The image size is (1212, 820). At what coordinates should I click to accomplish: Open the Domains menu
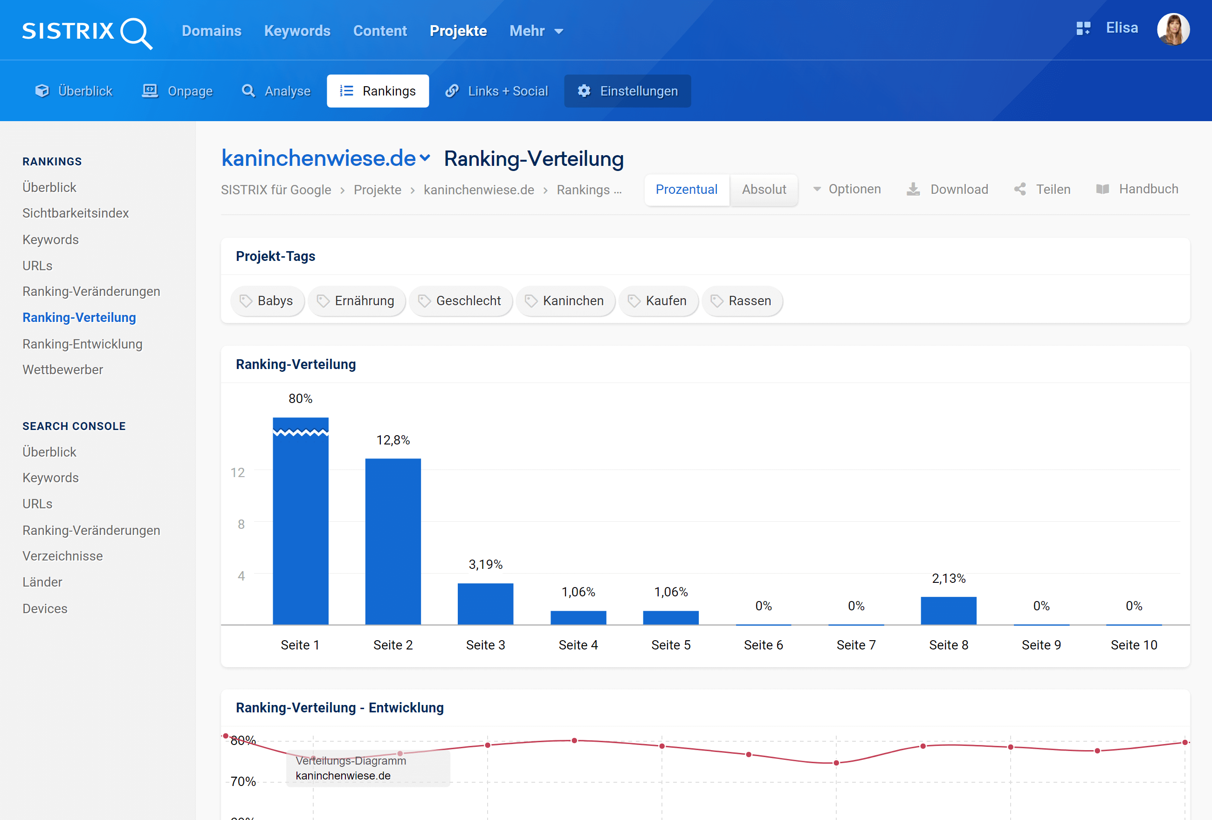coord(212,31)
